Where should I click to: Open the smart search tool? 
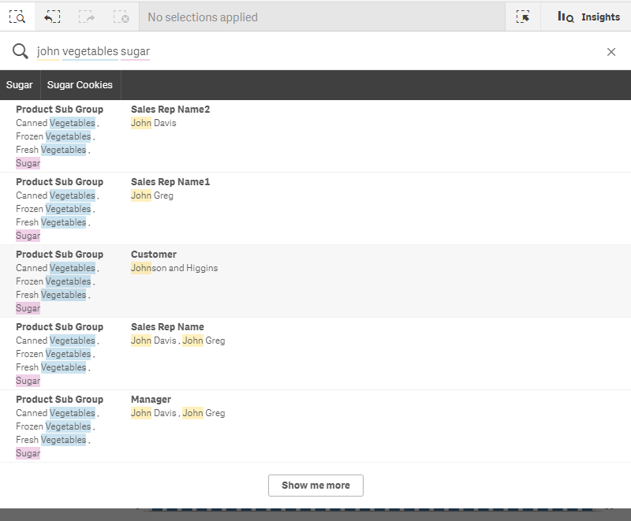pyautogui.click(x=17, y=16)
